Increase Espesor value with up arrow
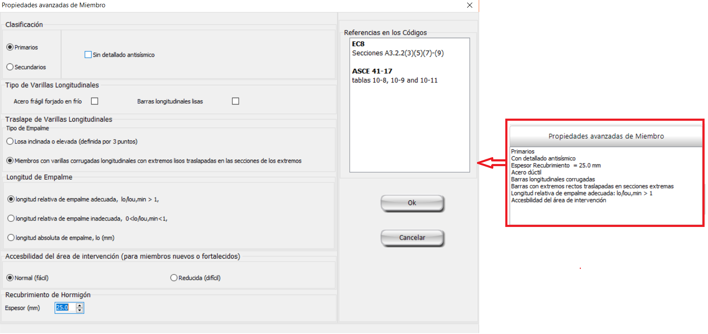The height and width of the screenshot is (334, 708). pos(80,305)
